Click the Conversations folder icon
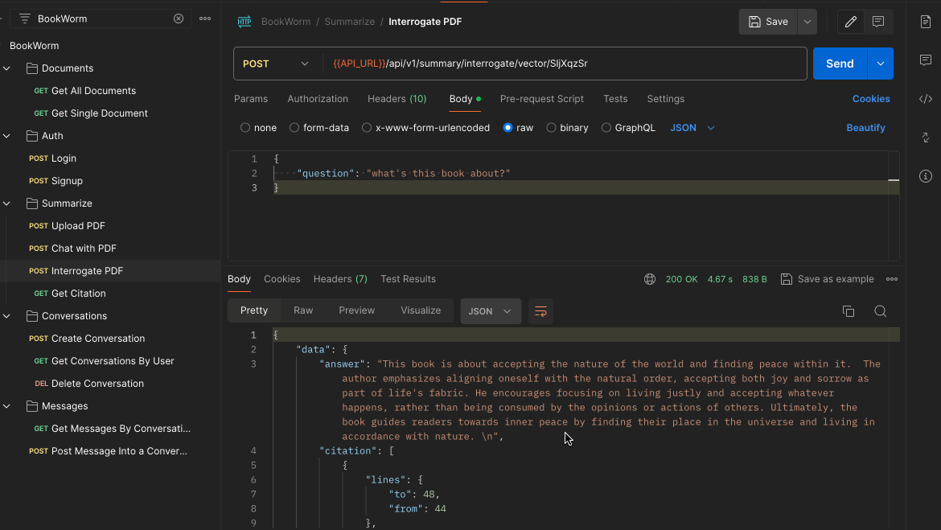Image resolution: width=941 pixels, height=530 pixels. point(32,316)
